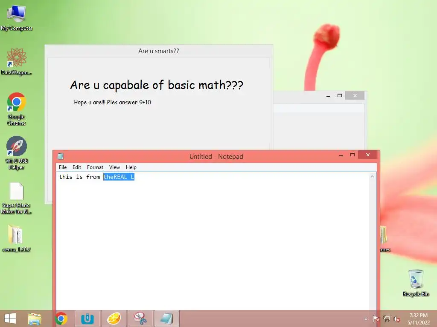437x327 pixels.
Task: Open the Edit menu in Notepad
Action: point(77,167)
